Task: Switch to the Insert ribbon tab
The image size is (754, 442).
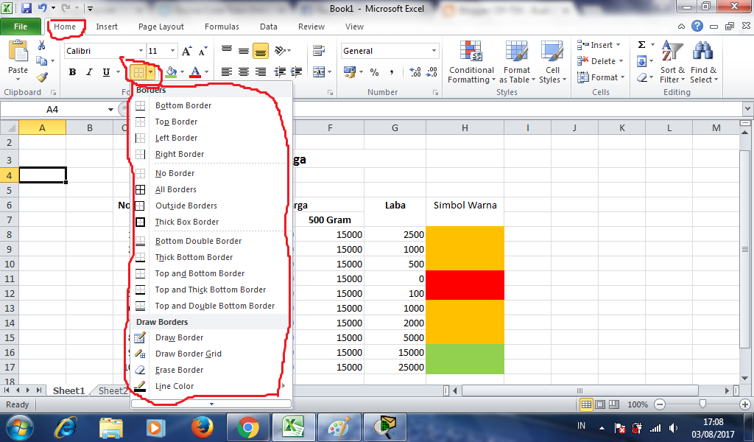Action: (107, 26)
